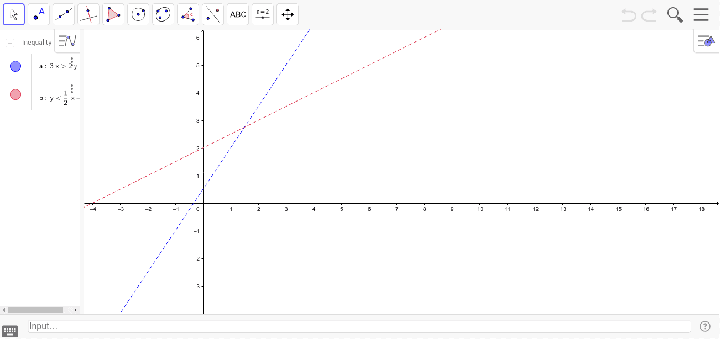Select the Move arrow tool

(14, 14)
